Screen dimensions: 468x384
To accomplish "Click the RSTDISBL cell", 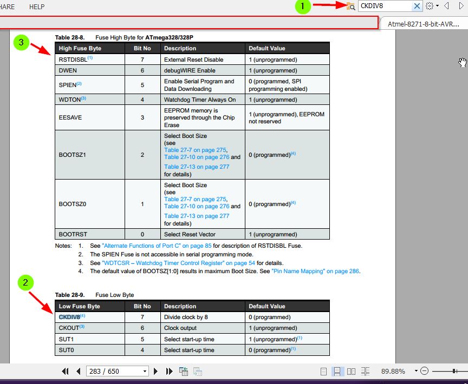I will pyautogui.click(x=90, y=59).
